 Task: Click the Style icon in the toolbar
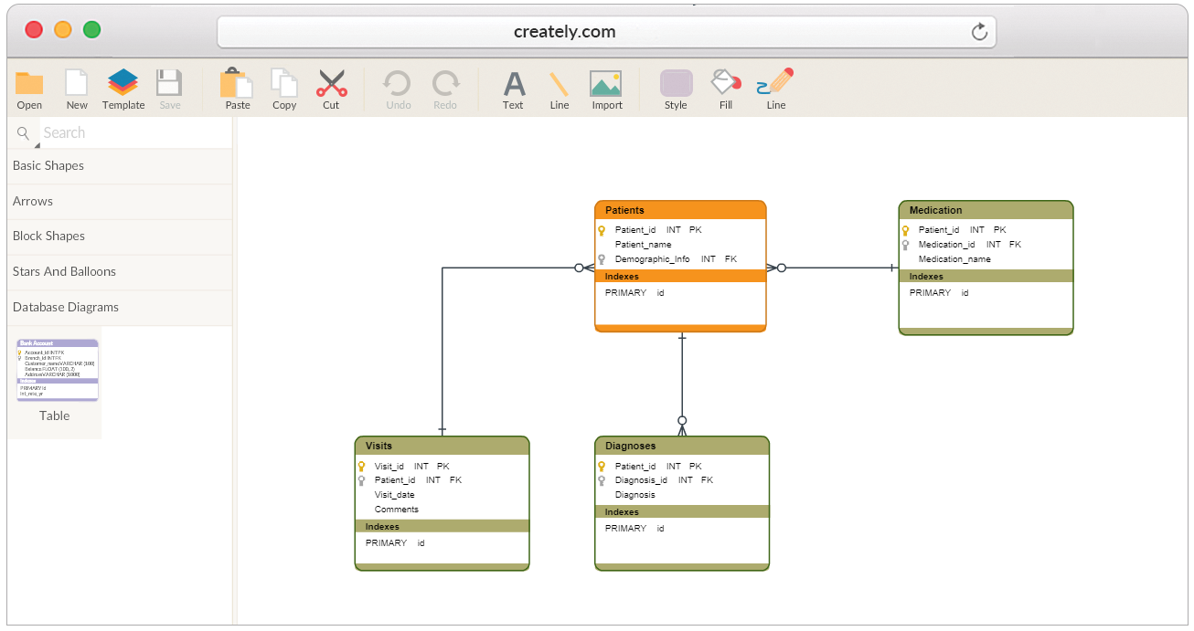point(676,88)
